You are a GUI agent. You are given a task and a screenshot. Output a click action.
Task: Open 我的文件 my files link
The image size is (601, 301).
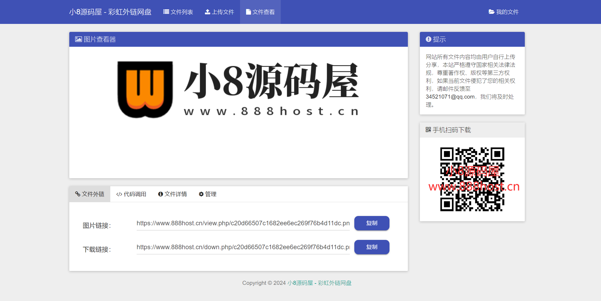503,12
